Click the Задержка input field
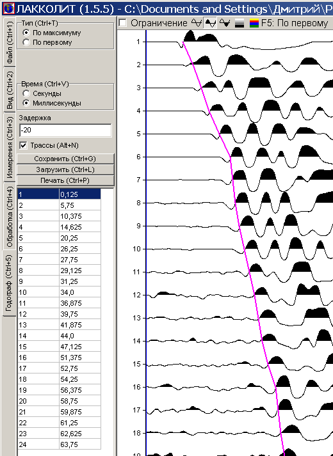Image resolution: width=333 pixels, height=456 pixels. coord(65,130)
